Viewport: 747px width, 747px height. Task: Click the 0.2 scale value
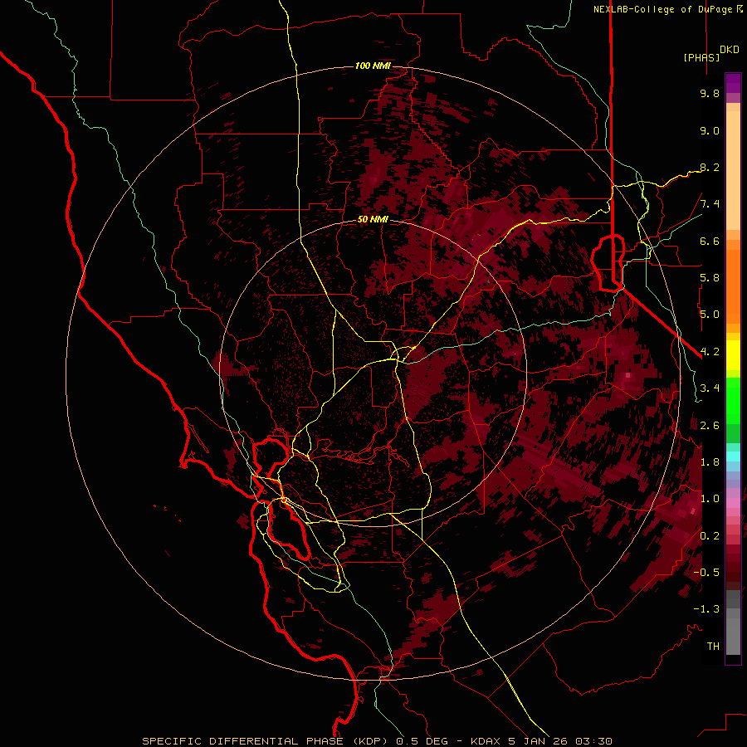(710, 536)
